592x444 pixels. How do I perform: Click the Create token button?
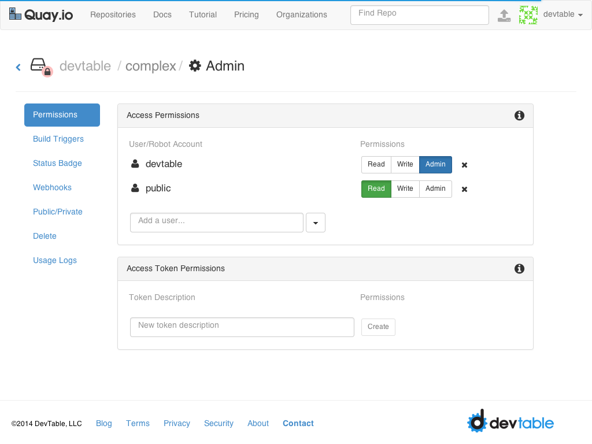[378, 327]
